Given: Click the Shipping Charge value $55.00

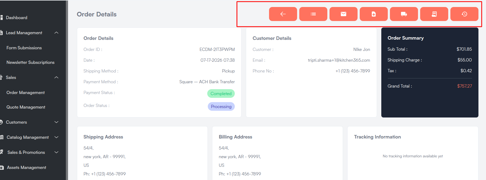Looking at the screenshot, I should coord(465,60).
